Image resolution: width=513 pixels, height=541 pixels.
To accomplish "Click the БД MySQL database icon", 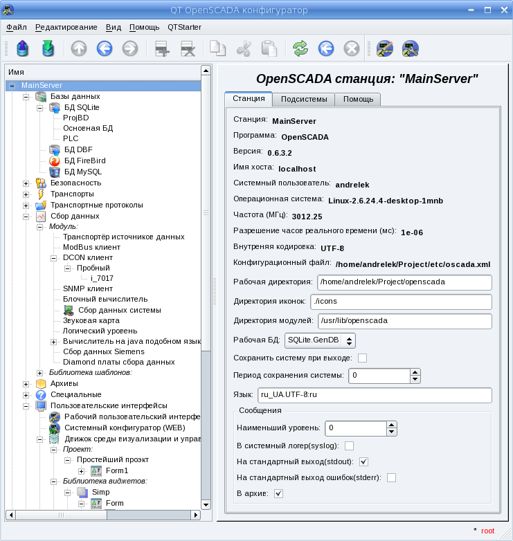I will 55,172.
